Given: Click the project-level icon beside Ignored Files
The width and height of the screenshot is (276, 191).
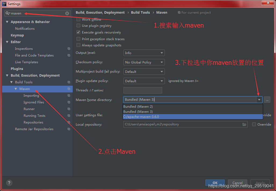Looking at the screenshot, I should (69, 102).
